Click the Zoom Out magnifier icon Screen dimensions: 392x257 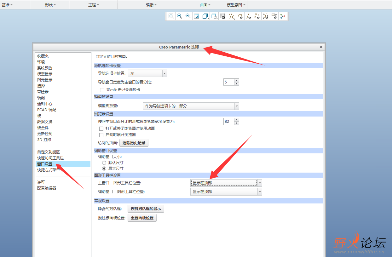pos(188,16)
